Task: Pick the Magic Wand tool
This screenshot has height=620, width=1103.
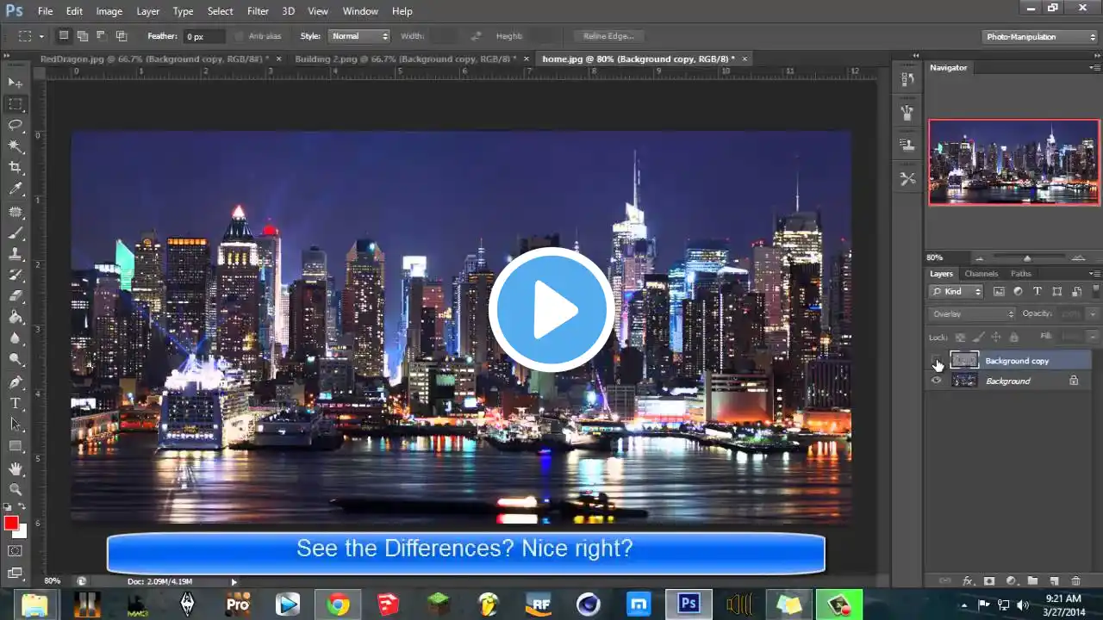Action: [16, 146]
